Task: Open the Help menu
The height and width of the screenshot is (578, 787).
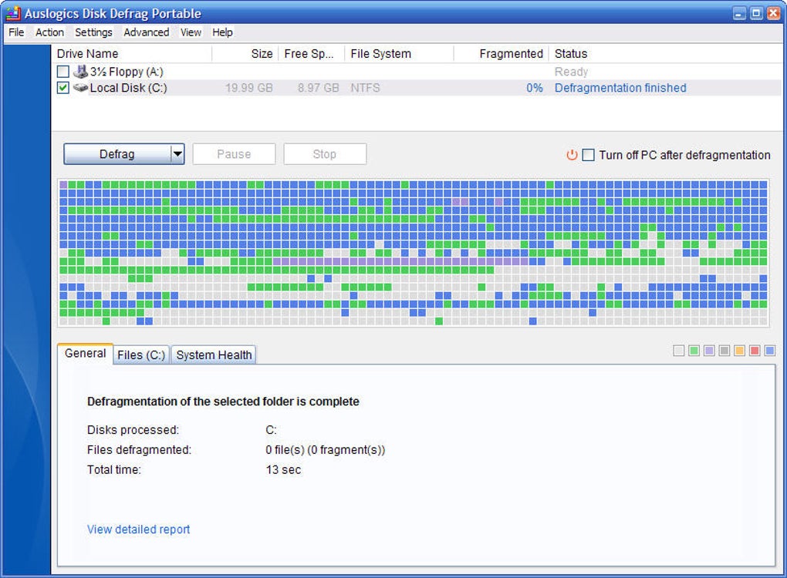Action: pos(222,32)
